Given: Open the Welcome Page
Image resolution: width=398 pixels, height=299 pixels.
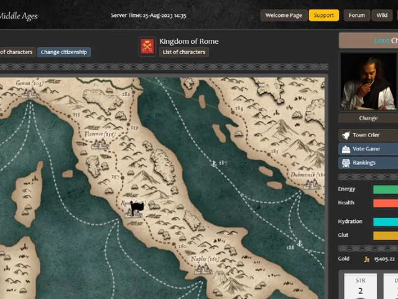Looking at the screenshot, I should coord(284,15).
